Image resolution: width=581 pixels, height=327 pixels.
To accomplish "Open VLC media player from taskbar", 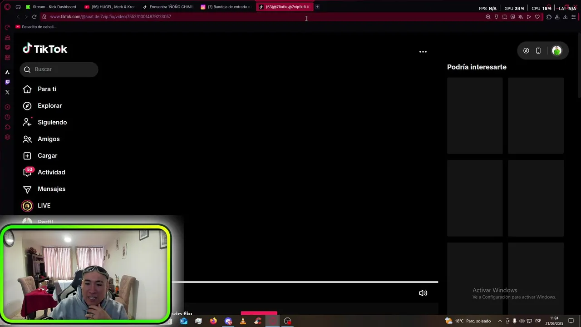I will point(243,321).
